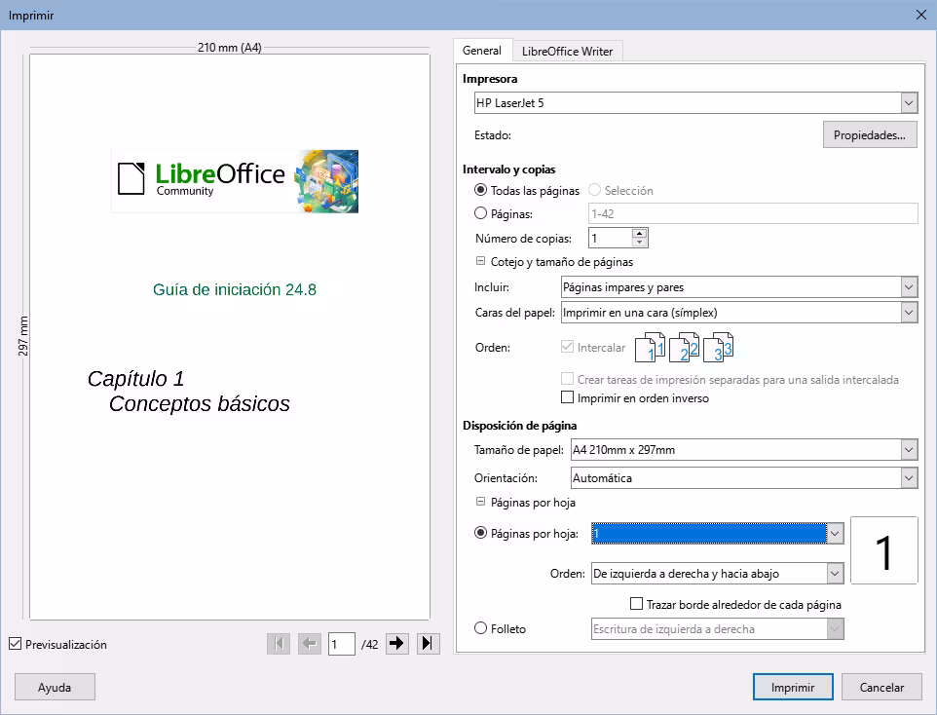Click the Propiedades... button
The width and height of the screenshot is (937, 715).
pyautogui.click(x=870, y=135)
